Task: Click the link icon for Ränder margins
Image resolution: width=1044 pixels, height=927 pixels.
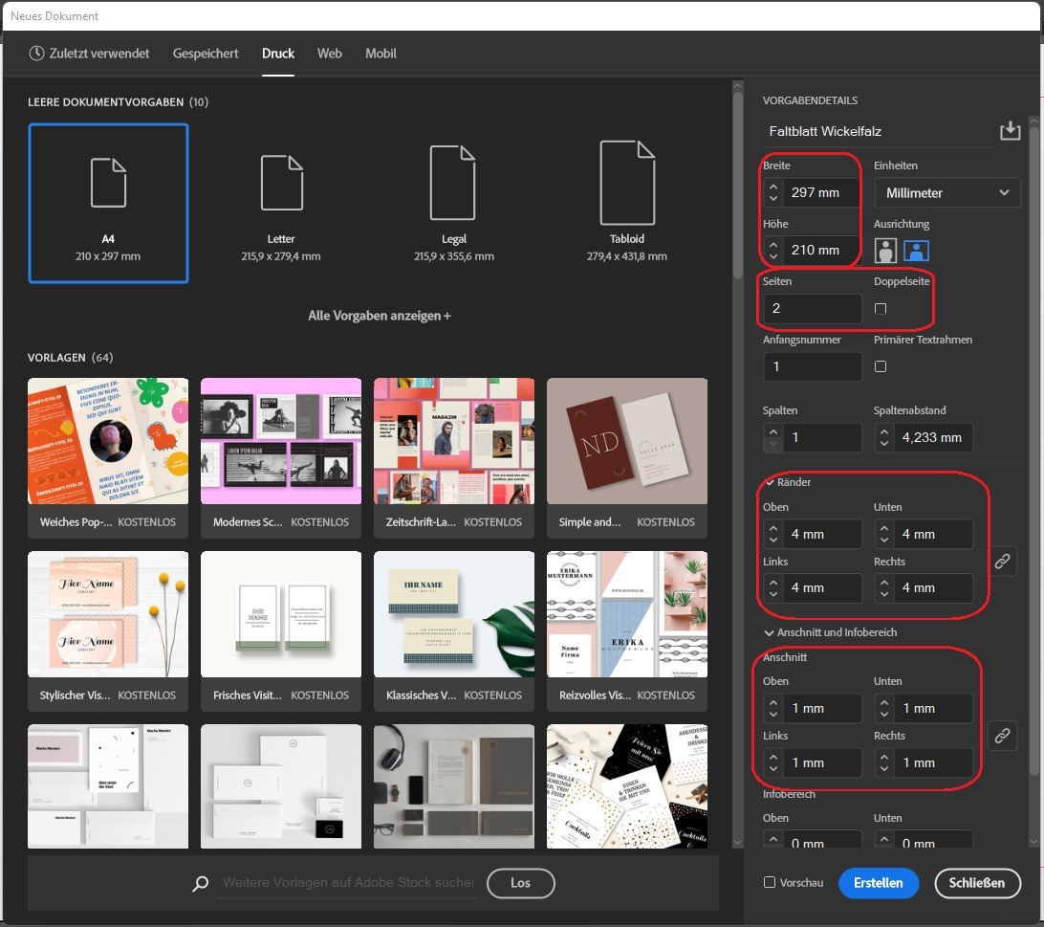Action: click(1002, 562)
